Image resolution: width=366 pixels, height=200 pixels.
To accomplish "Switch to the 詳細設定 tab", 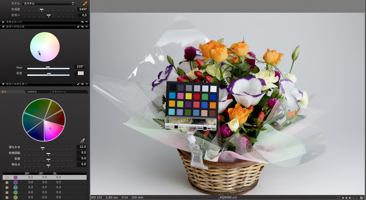I will (x=38, y=92).
